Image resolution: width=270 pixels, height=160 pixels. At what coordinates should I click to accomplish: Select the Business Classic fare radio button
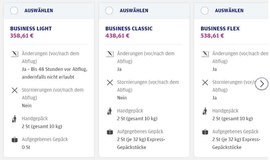coord(109,11)
